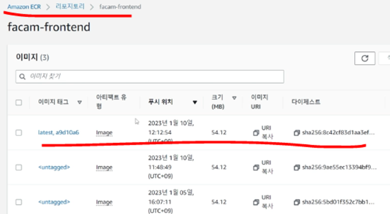
Task: Open the latest, a9d10a6 image tag link
Action: click(x=59, y=132)
